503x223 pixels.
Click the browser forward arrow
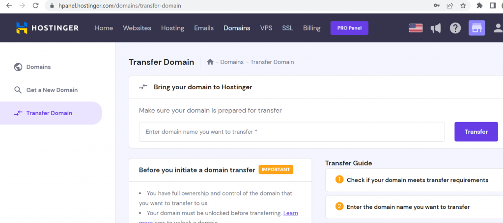pyautogui.click(x=22, y=5)
